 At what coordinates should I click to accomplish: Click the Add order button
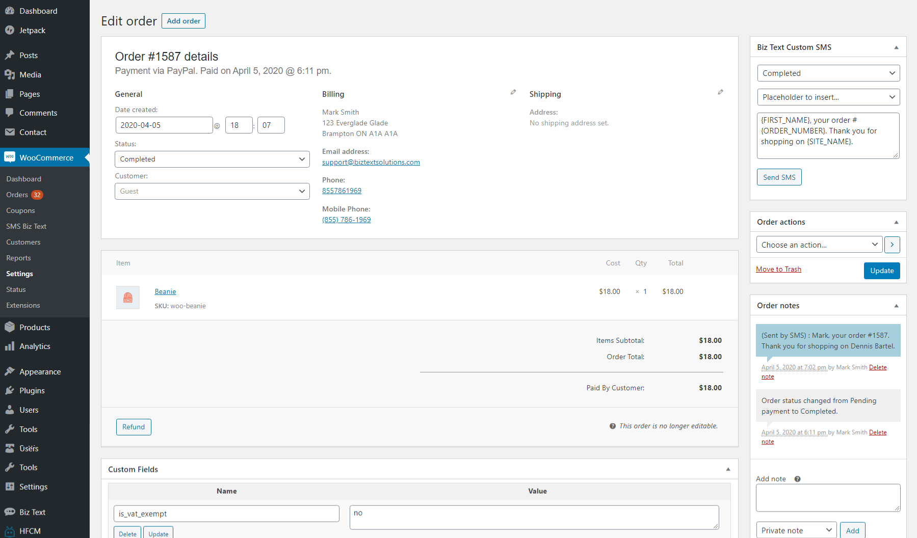(x=184, y=21)
